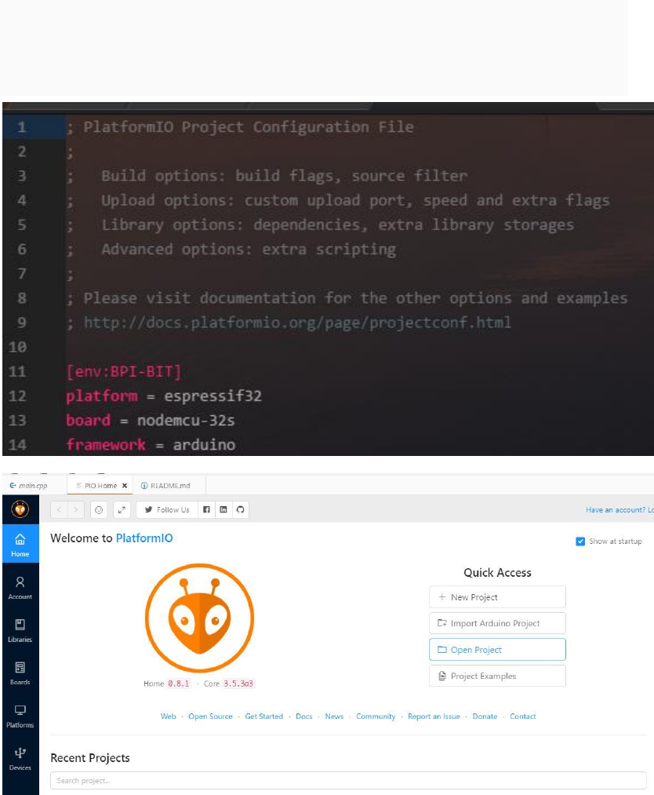The width and height of the screenshot is (654, 795).
Task: Switch to the PIO Home tab
Action: point(100,485)
